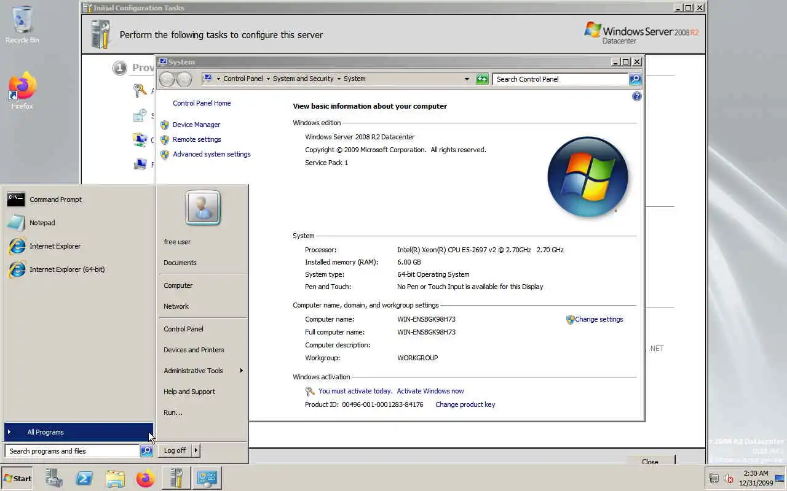Click the activation keys icon near Activate Windows
This screenshot has height=491, width=787.
pos(310,392)
